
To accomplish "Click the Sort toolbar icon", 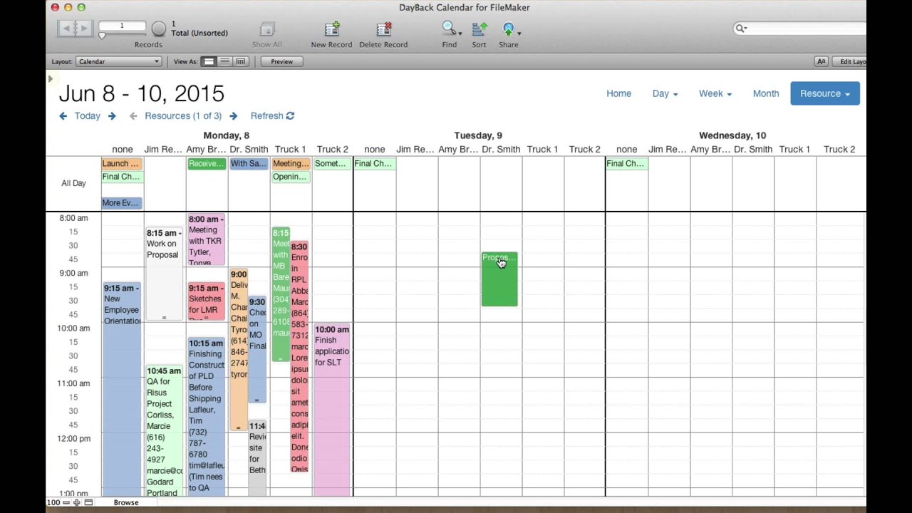I will [x=480, y=28].
